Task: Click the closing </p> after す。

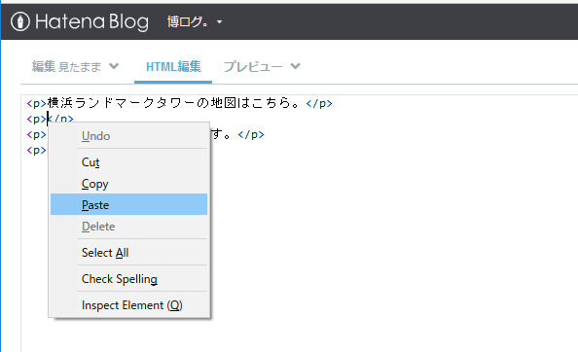Action: pos(251,135)
